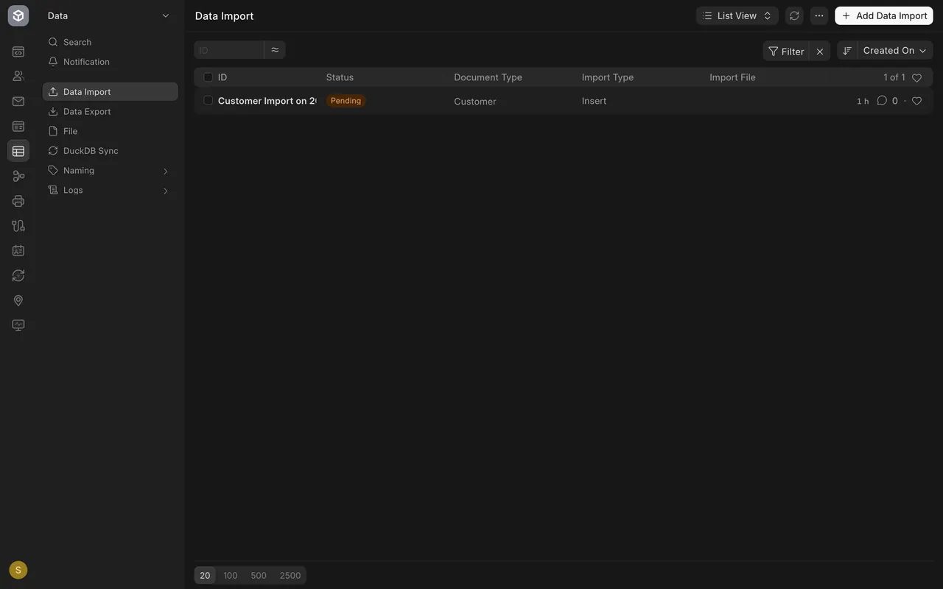943x589 pixels.
Task: Open the S user avatar
Action: click(18, 570)
